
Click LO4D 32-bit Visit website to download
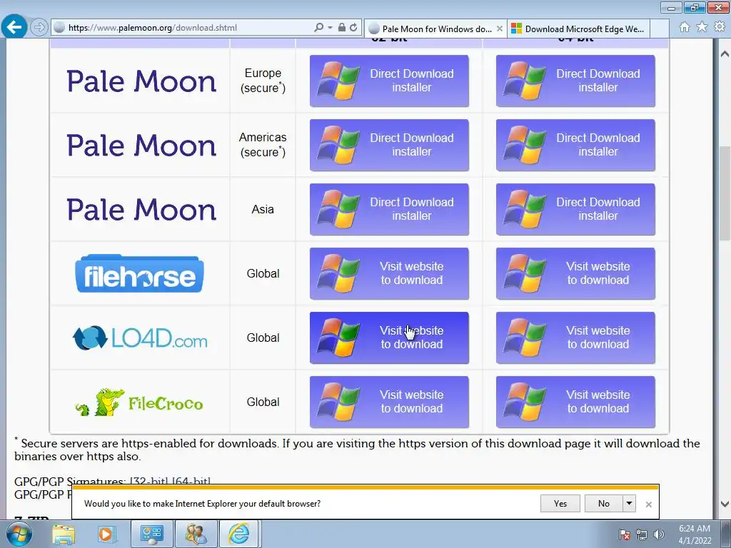[x=389, y=338]
